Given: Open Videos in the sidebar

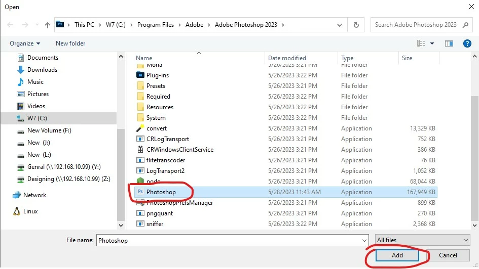Looking at the screenshot, I should [36, 106].
